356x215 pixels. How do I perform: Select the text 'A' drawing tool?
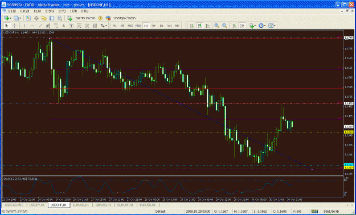pyautogui.click(x=64, y=26)
